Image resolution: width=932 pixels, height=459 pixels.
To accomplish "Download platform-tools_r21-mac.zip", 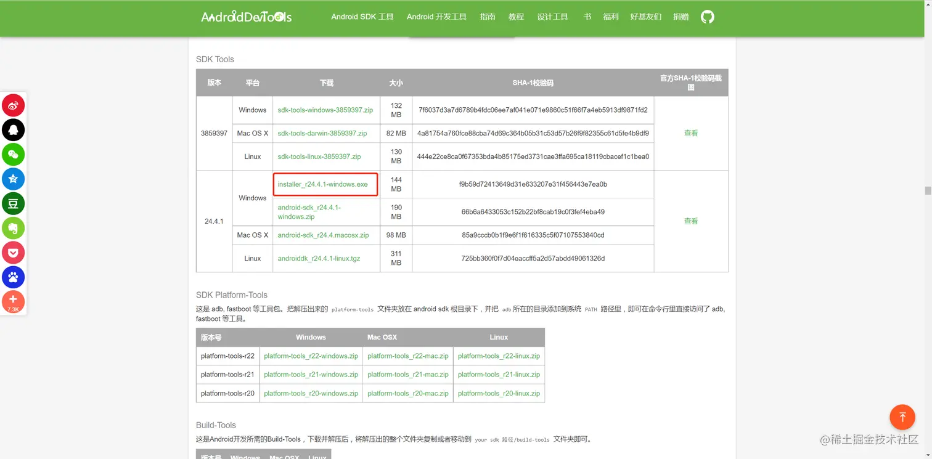I will 408,375.
